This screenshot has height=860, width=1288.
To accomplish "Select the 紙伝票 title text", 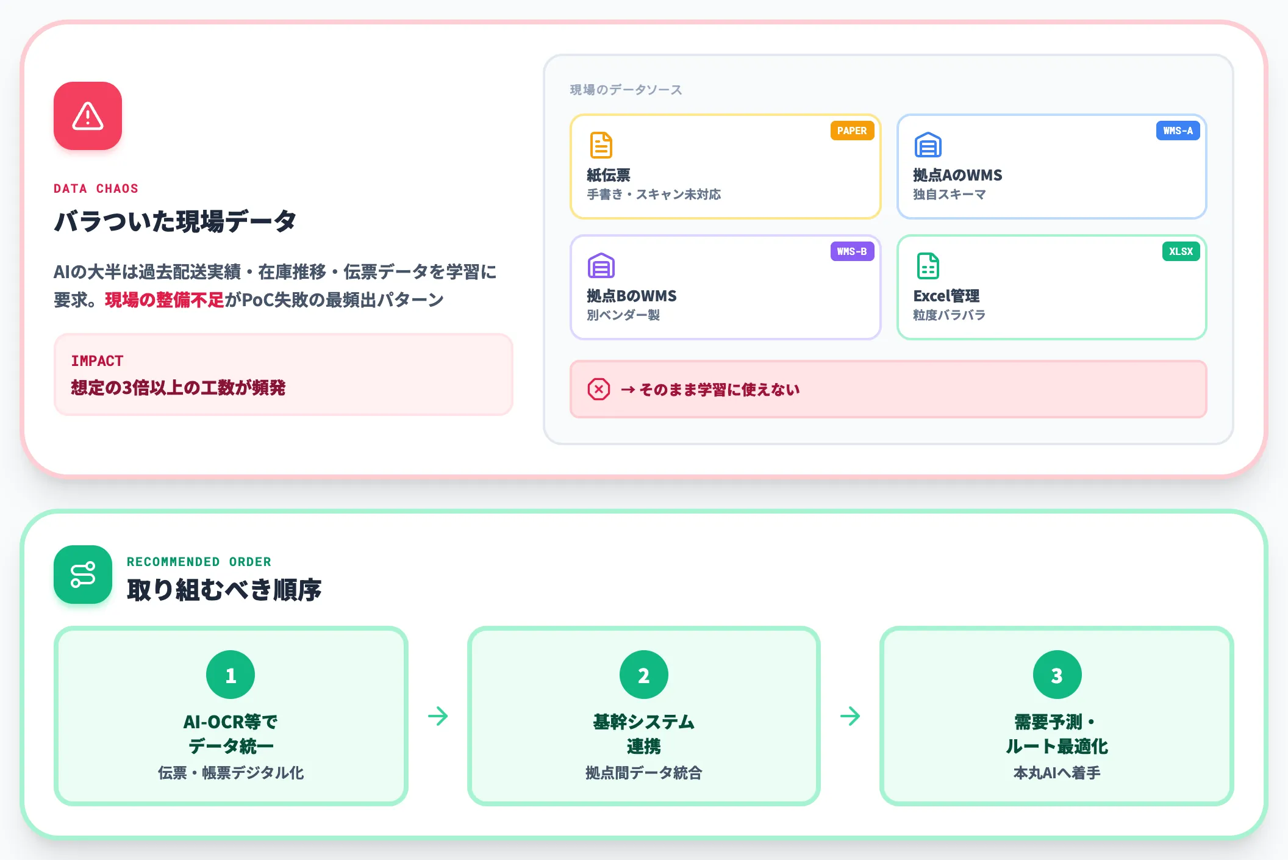I will tap(609, 175).
